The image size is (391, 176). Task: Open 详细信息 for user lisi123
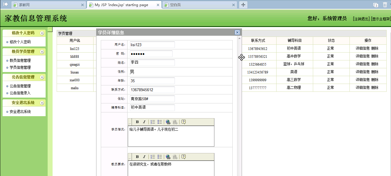click(363, 48)
